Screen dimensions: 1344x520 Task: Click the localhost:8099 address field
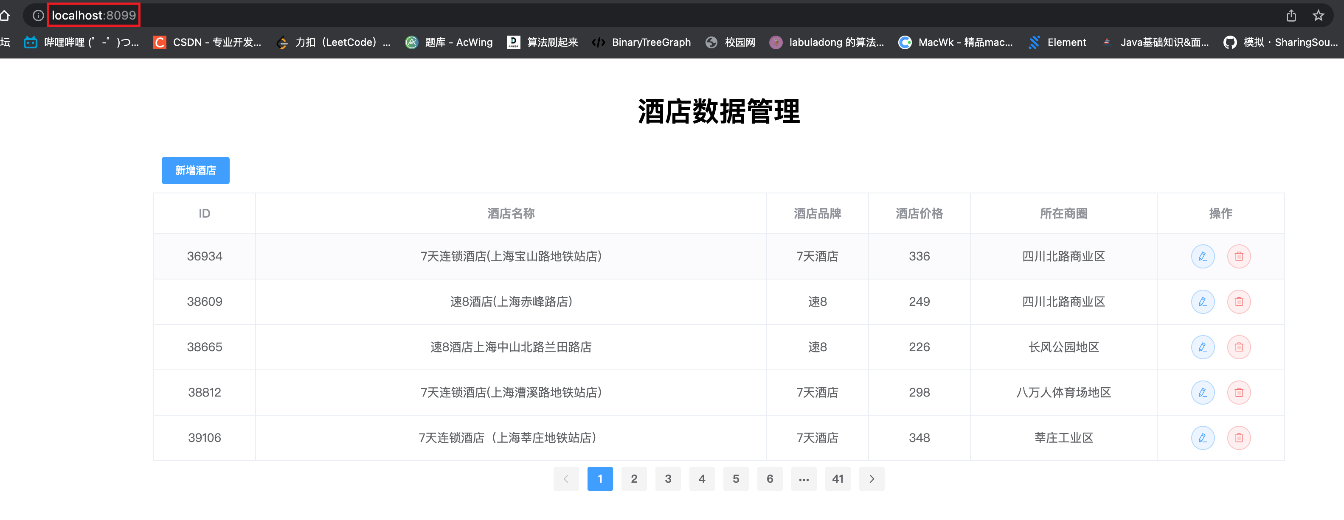[94, 16]
